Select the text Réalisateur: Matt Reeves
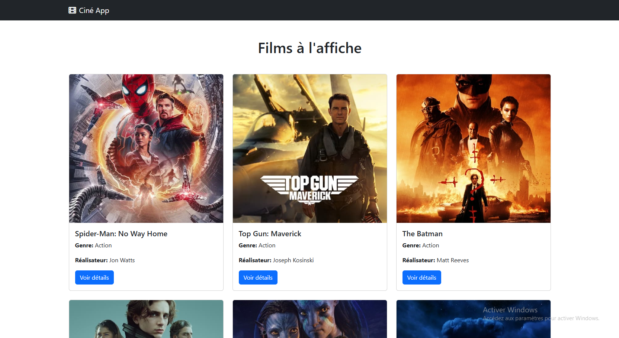The width and height of the screenshot is (619, 338). (x=436, y=260)
